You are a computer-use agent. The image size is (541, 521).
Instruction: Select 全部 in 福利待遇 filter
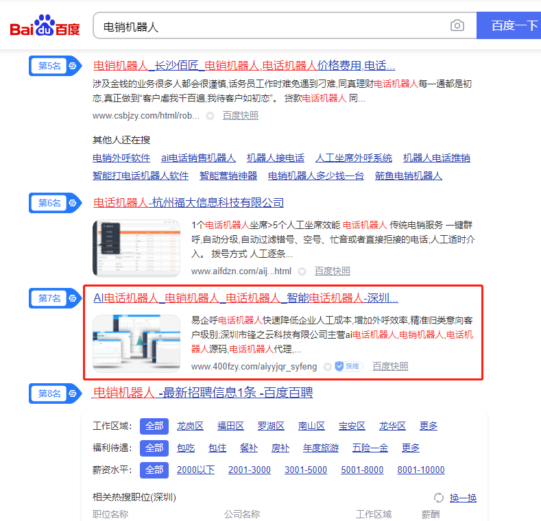[154, 448]
